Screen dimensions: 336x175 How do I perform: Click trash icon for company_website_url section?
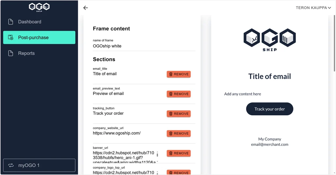(171, 133)
